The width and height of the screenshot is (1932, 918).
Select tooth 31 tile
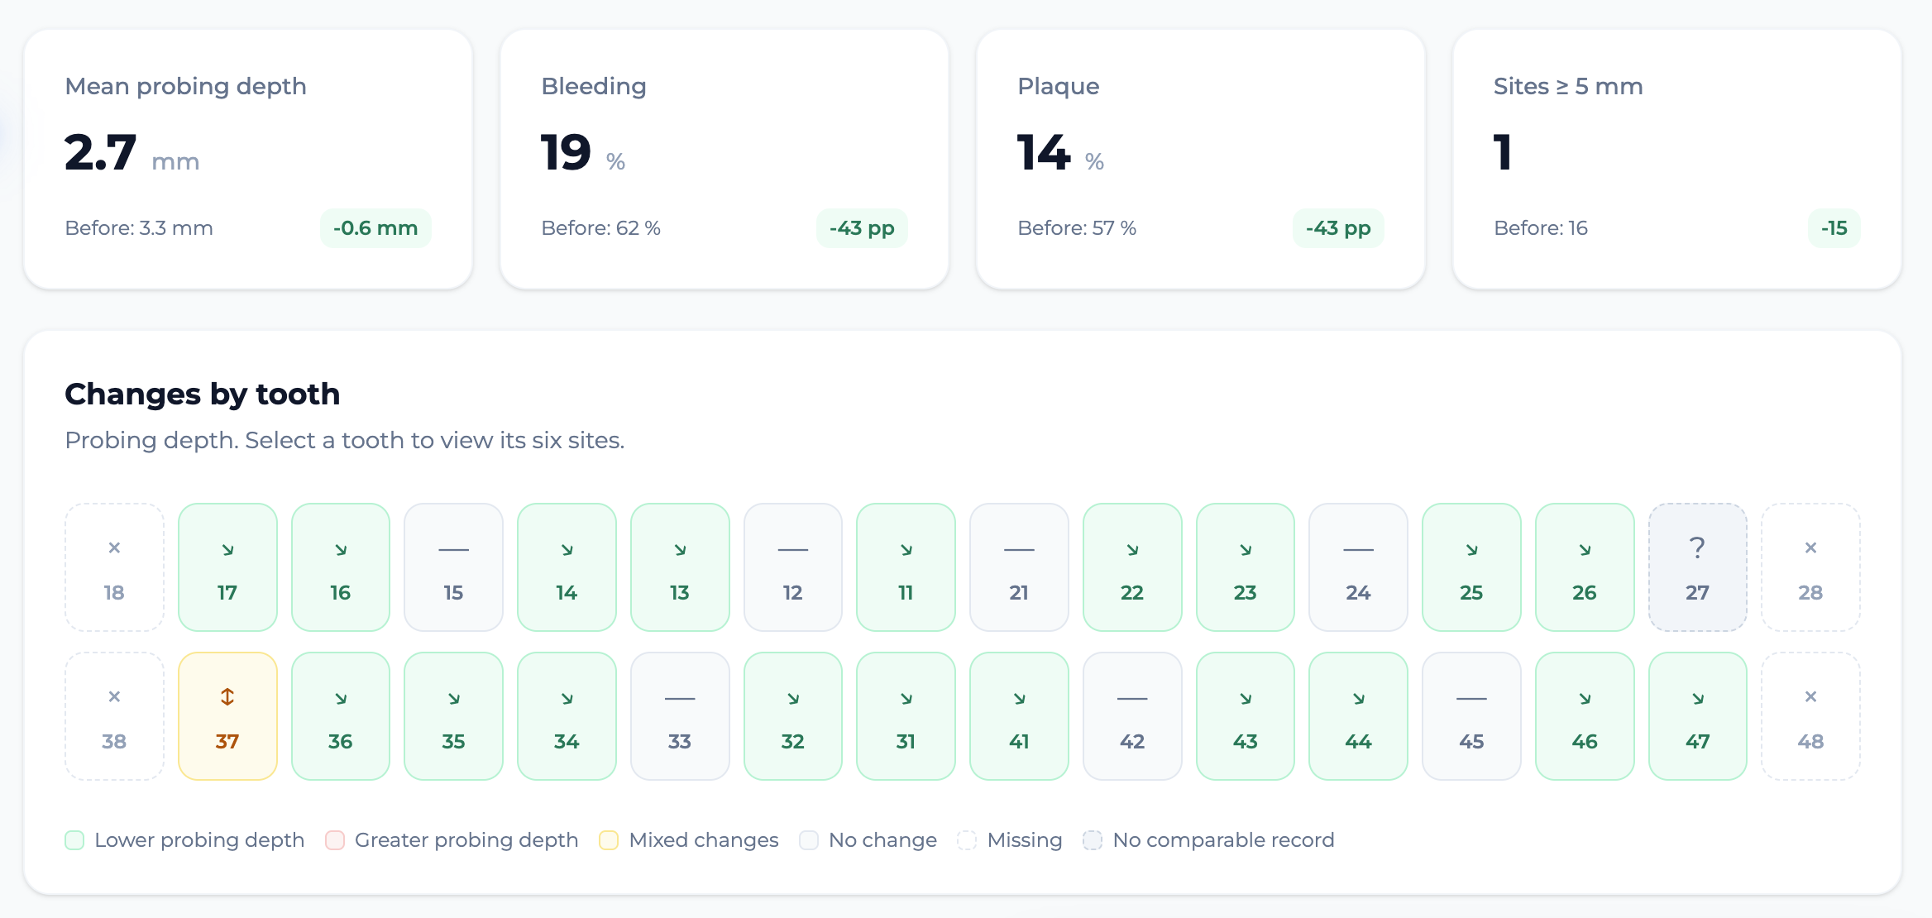(x=906, y=716)
